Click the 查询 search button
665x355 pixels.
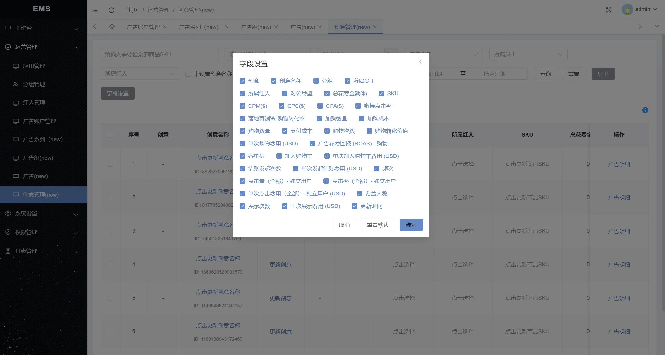pyautogui.click(x=546, y=74)
